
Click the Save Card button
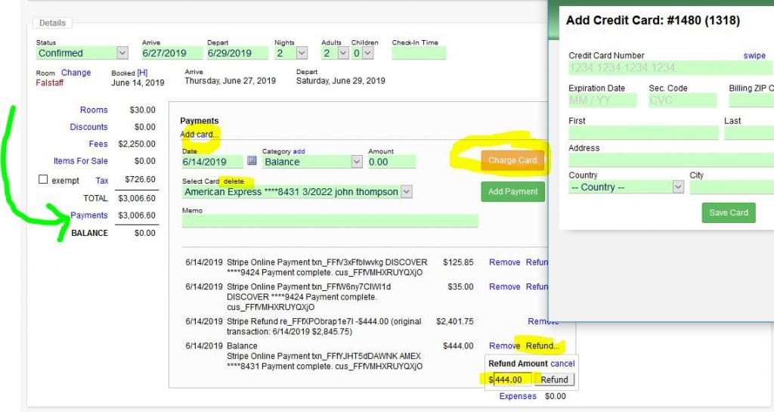pos(729,212)
